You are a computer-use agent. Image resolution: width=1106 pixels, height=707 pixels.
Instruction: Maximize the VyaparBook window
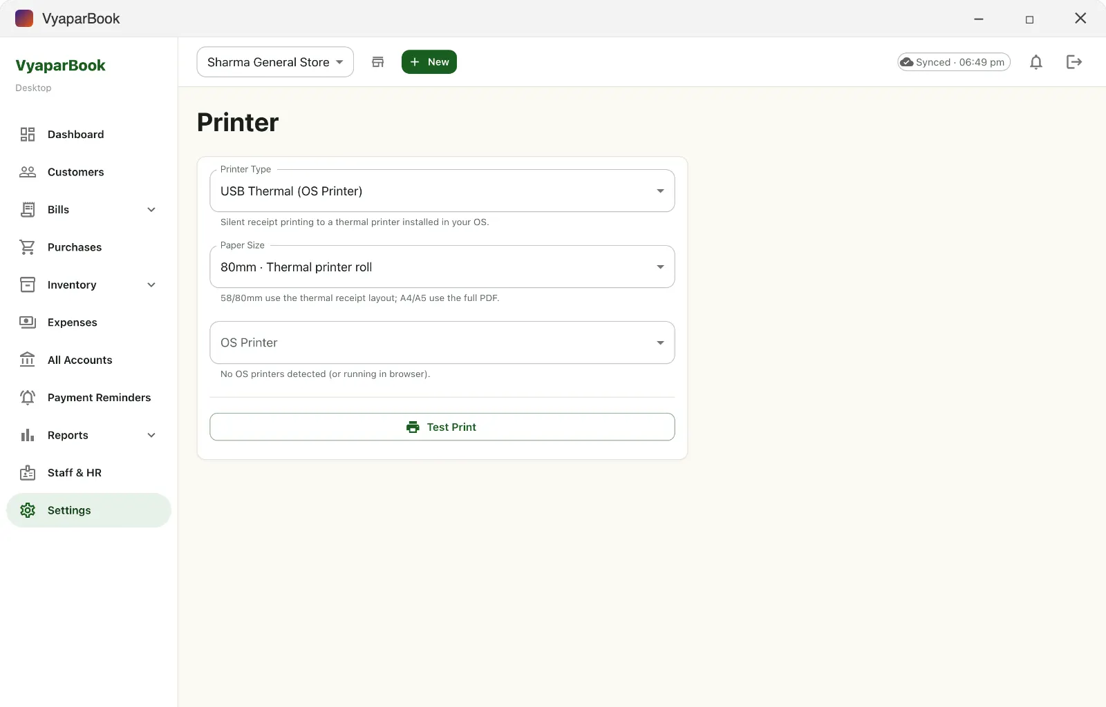pos(1029,19)
